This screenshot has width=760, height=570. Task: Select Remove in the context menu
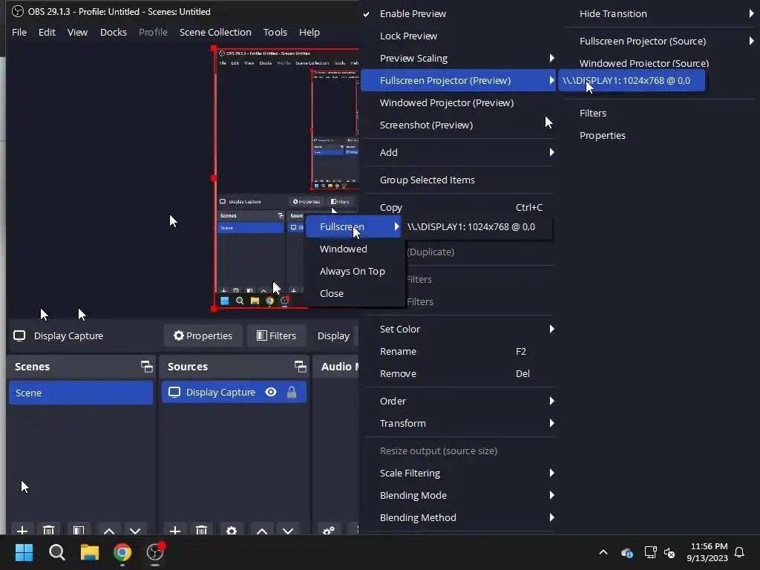click(x=459, y=374)
